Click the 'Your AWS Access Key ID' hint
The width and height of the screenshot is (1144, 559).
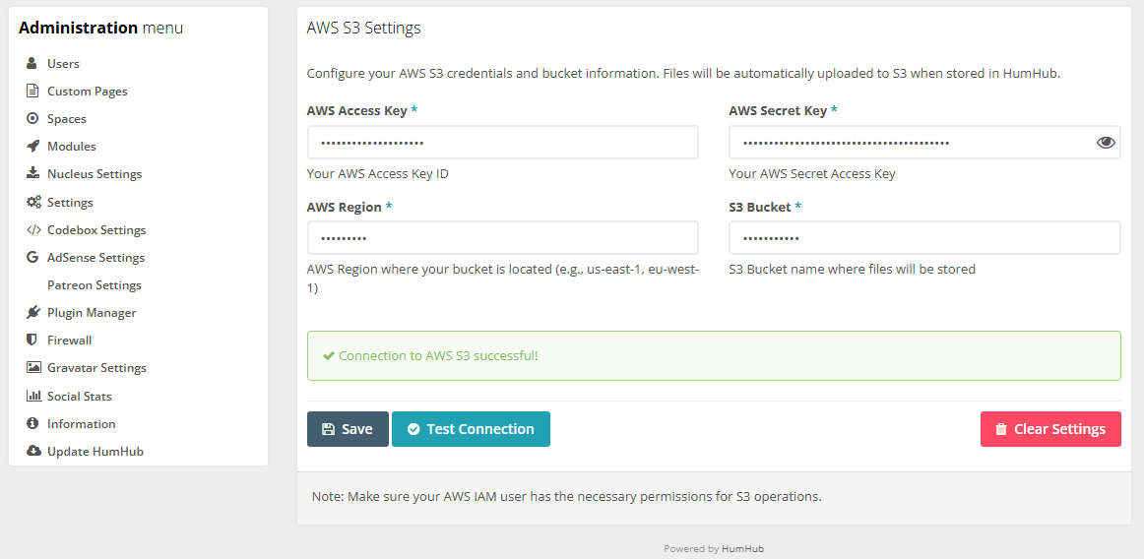pos(378,174)
